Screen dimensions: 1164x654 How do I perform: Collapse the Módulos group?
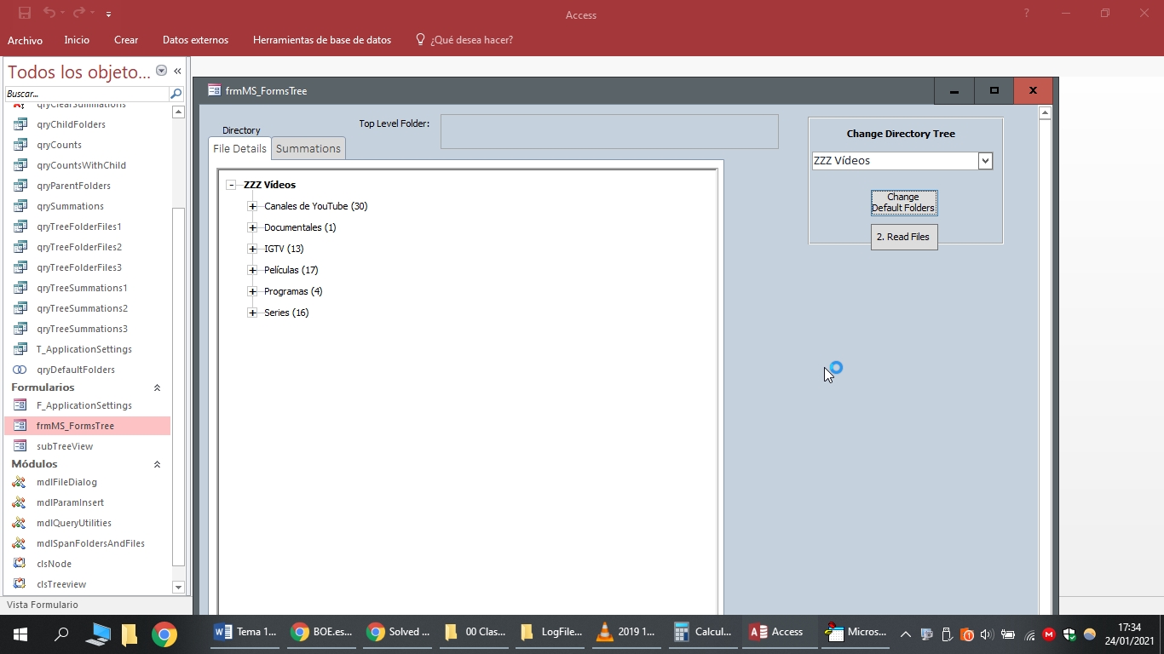[157, 464]
